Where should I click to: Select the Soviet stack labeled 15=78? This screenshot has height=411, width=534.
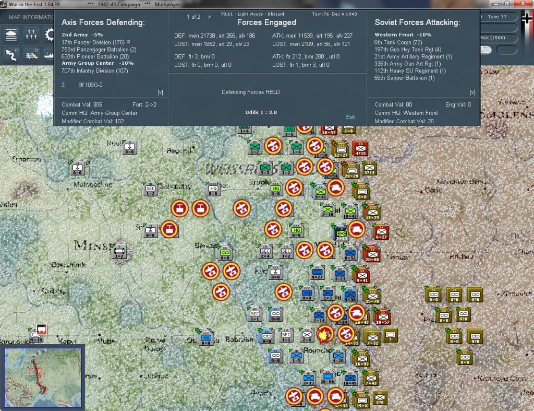(372, 296)
